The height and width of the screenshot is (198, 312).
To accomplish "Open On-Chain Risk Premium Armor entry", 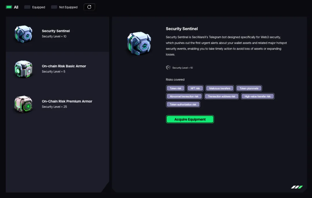I will [67, 101].
